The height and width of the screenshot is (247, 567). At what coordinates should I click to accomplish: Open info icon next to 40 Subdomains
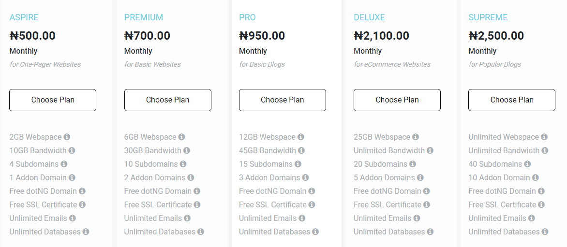click(x=527, y=164)
